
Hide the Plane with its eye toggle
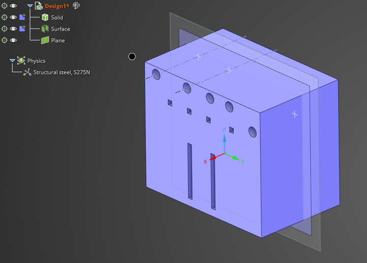pyautogui.click(x=13, y=40)
